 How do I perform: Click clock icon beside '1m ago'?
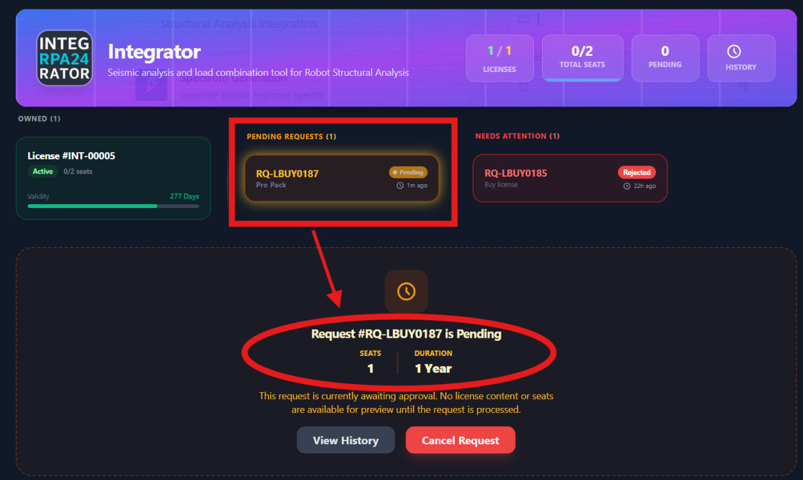tap(400, 185)
